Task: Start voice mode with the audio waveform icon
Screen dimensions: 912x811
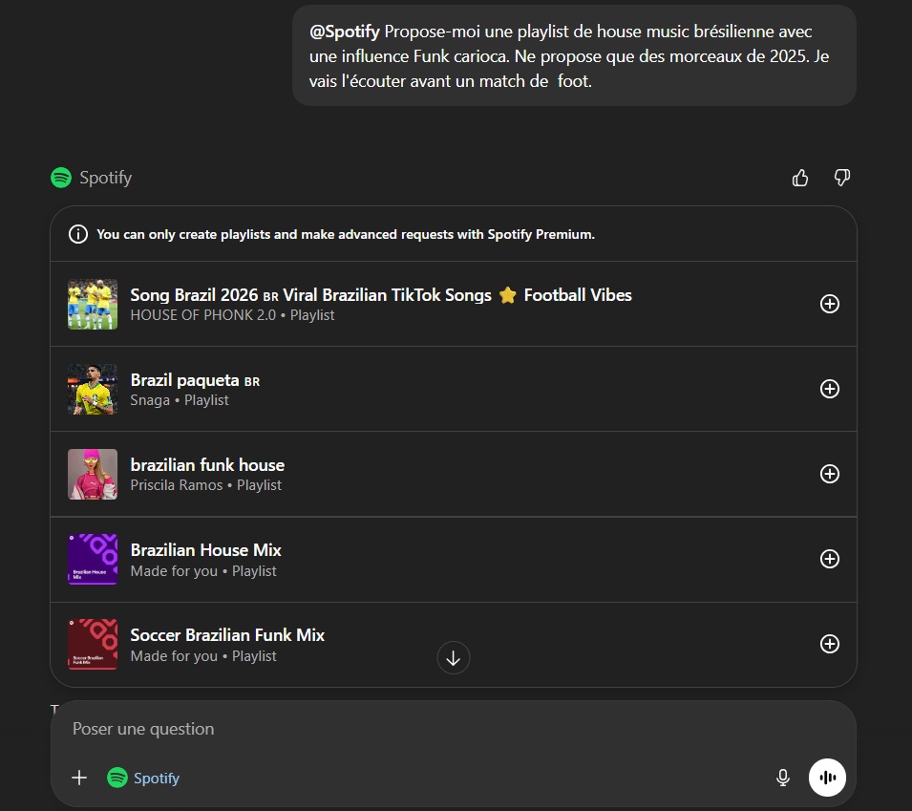Action: pyautogui.click(x=827, y=778)
